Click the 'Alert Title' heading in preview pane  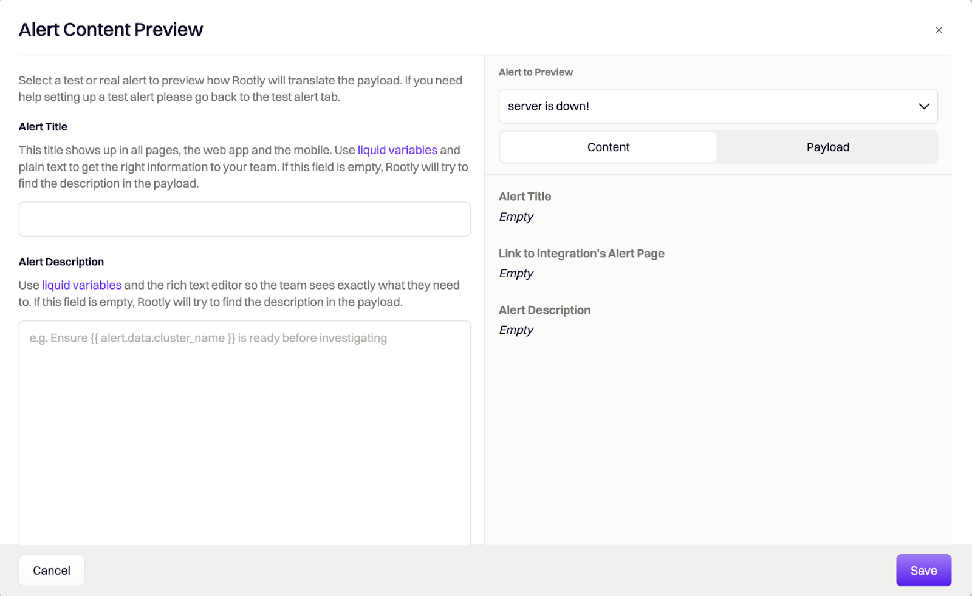tap(525, 197)
